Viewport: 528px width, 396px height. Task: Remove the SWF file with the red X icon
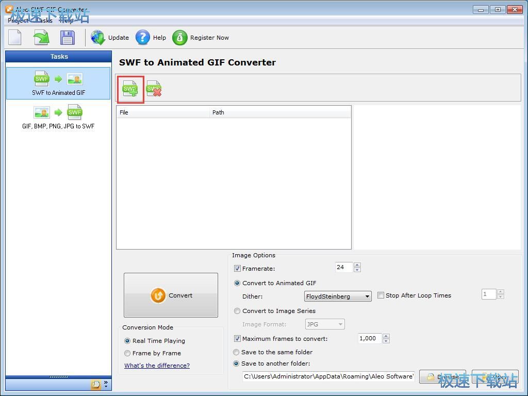click(154, 89)
